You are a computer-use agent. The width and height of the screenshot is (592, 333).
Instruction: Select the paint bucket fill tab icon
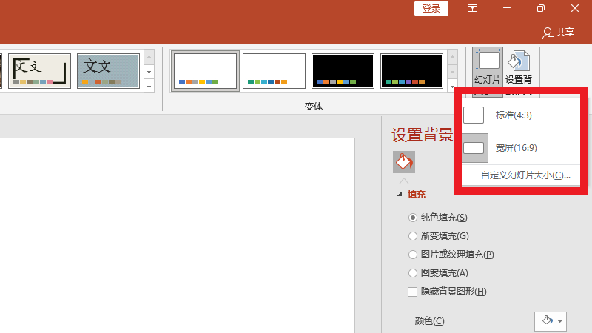404,161
